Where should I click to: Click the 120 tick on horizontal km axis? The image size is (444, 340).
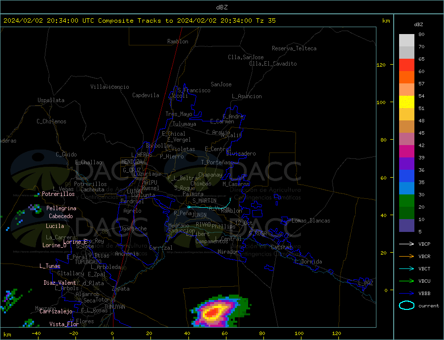point(336,334)
